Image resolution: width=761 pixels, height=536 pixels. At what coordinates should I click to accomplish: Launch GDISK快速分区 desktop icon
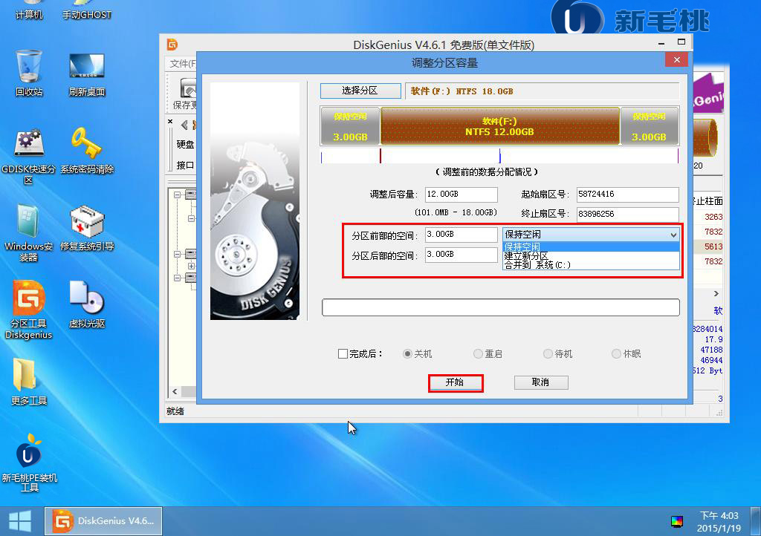[29, 157]
